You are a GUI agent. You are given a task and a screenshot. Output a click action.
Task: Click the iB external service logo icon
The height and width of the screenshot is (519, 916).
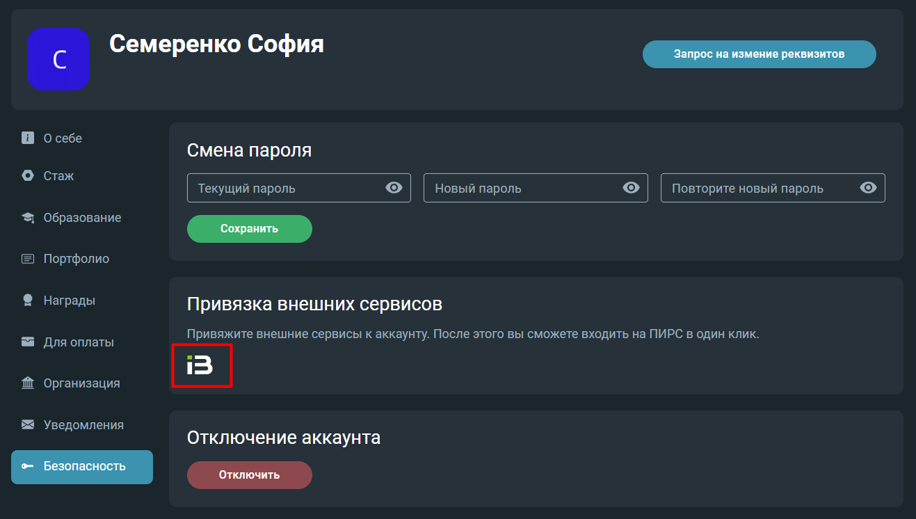click(x=200, y=365)
